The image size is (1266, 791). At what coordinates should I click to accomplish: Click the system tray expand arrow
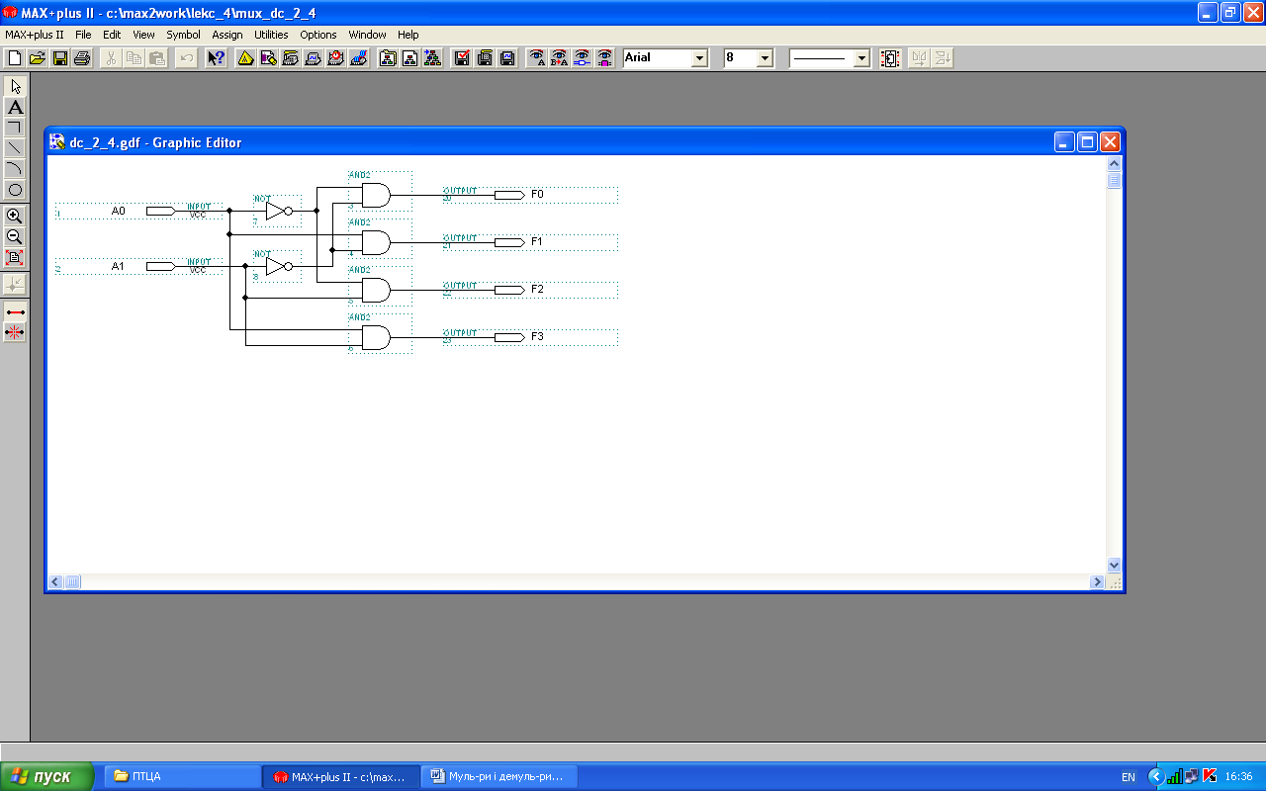point(1154,776)
